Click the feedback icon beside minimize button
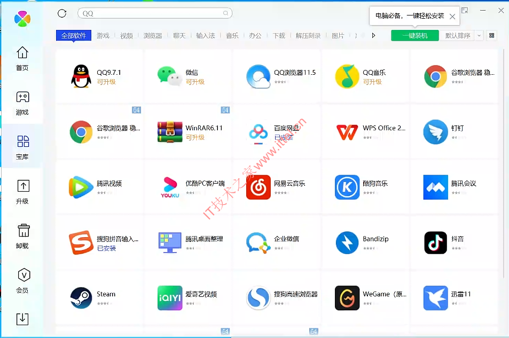 click(465, 10)
